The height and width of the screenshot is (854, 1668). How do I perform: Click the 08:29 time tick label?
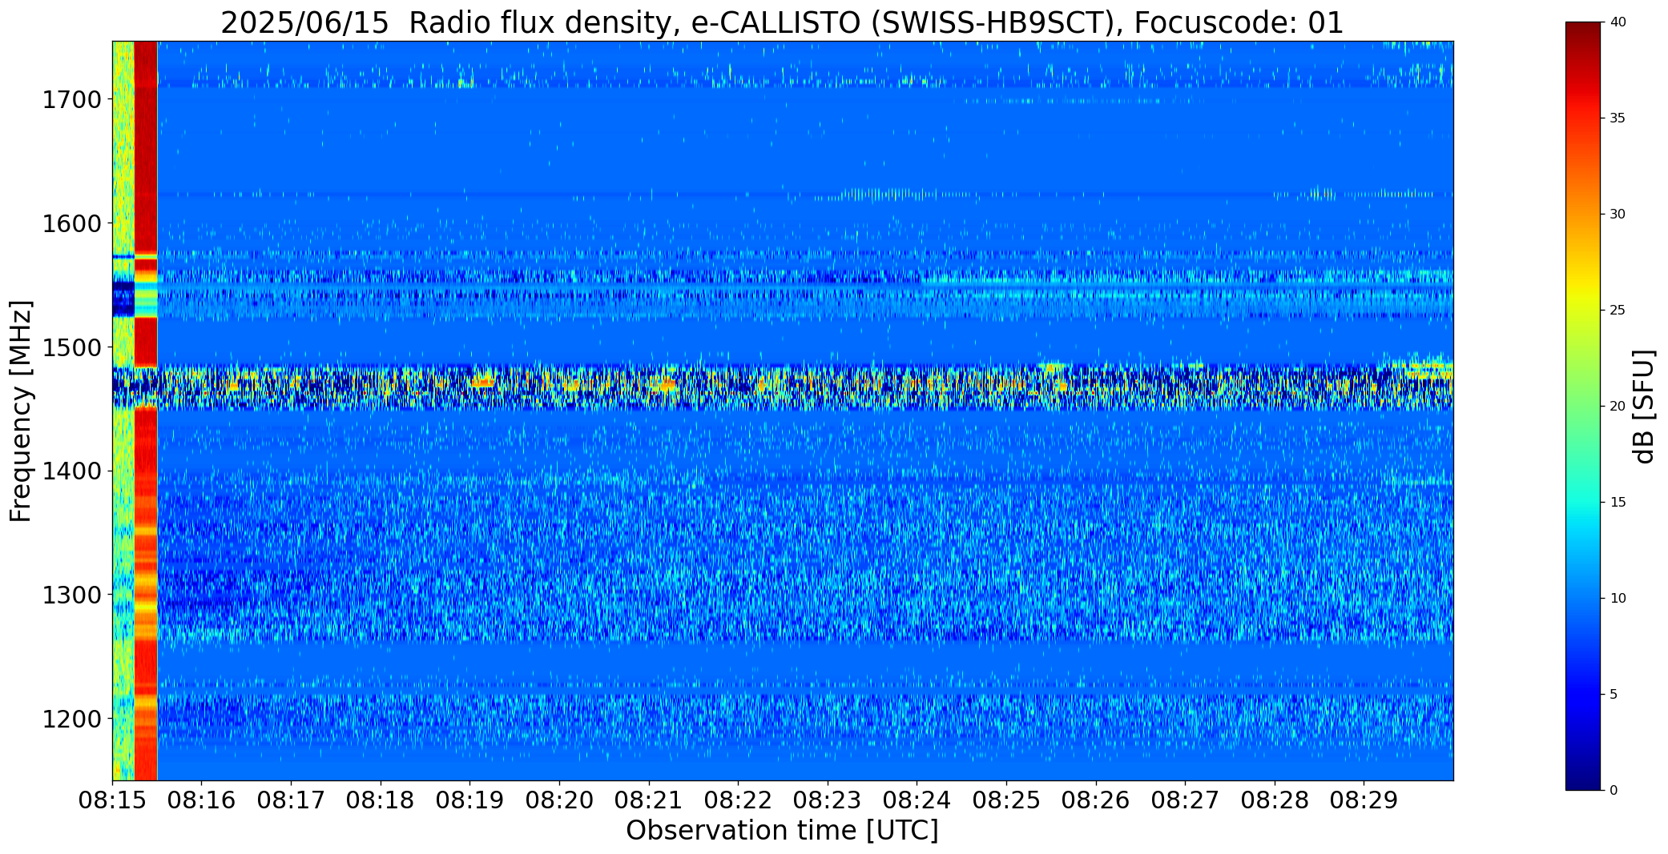click(x=1364, y=800)
